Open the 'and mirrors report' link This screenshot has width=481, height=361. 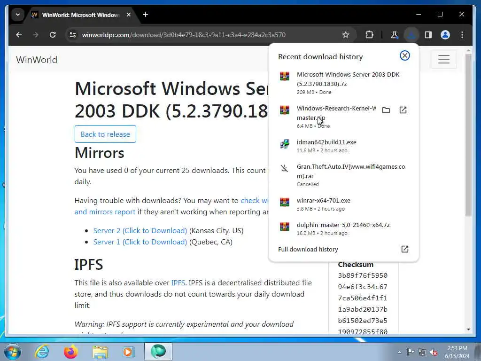pyautogui.click(x=105, y=212)
